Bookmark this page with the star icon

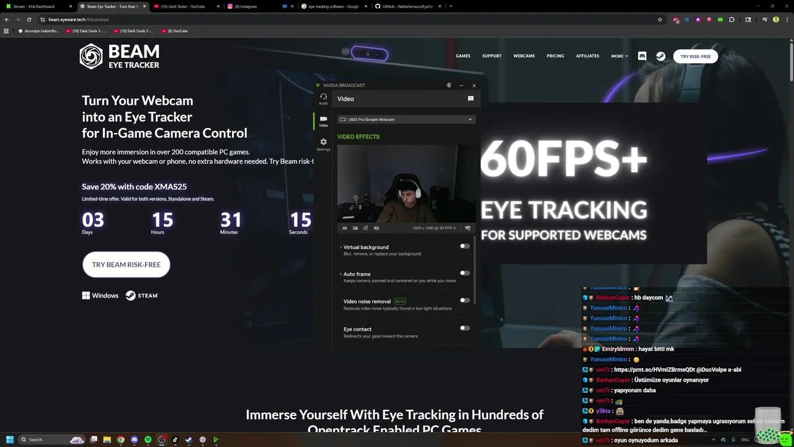(660, 19)
